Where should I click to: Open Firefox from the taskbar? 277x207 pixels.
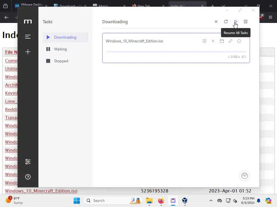pyautogui.click(x=161, y=201)
